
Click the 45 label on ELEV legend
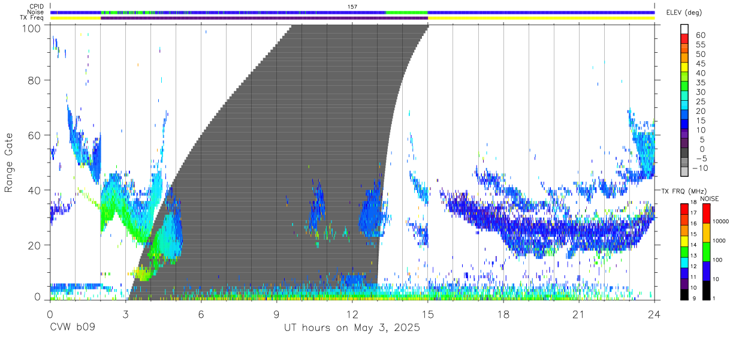coord(700,64)
